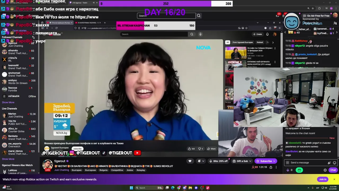Click the Twitch search magnifier button
Viewport: 339px width, 191px height.
click(199, 16)
